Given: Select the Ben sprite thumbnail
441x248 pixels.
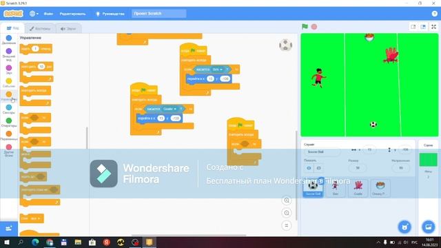Looking at the screenshot, I should 336,188.
